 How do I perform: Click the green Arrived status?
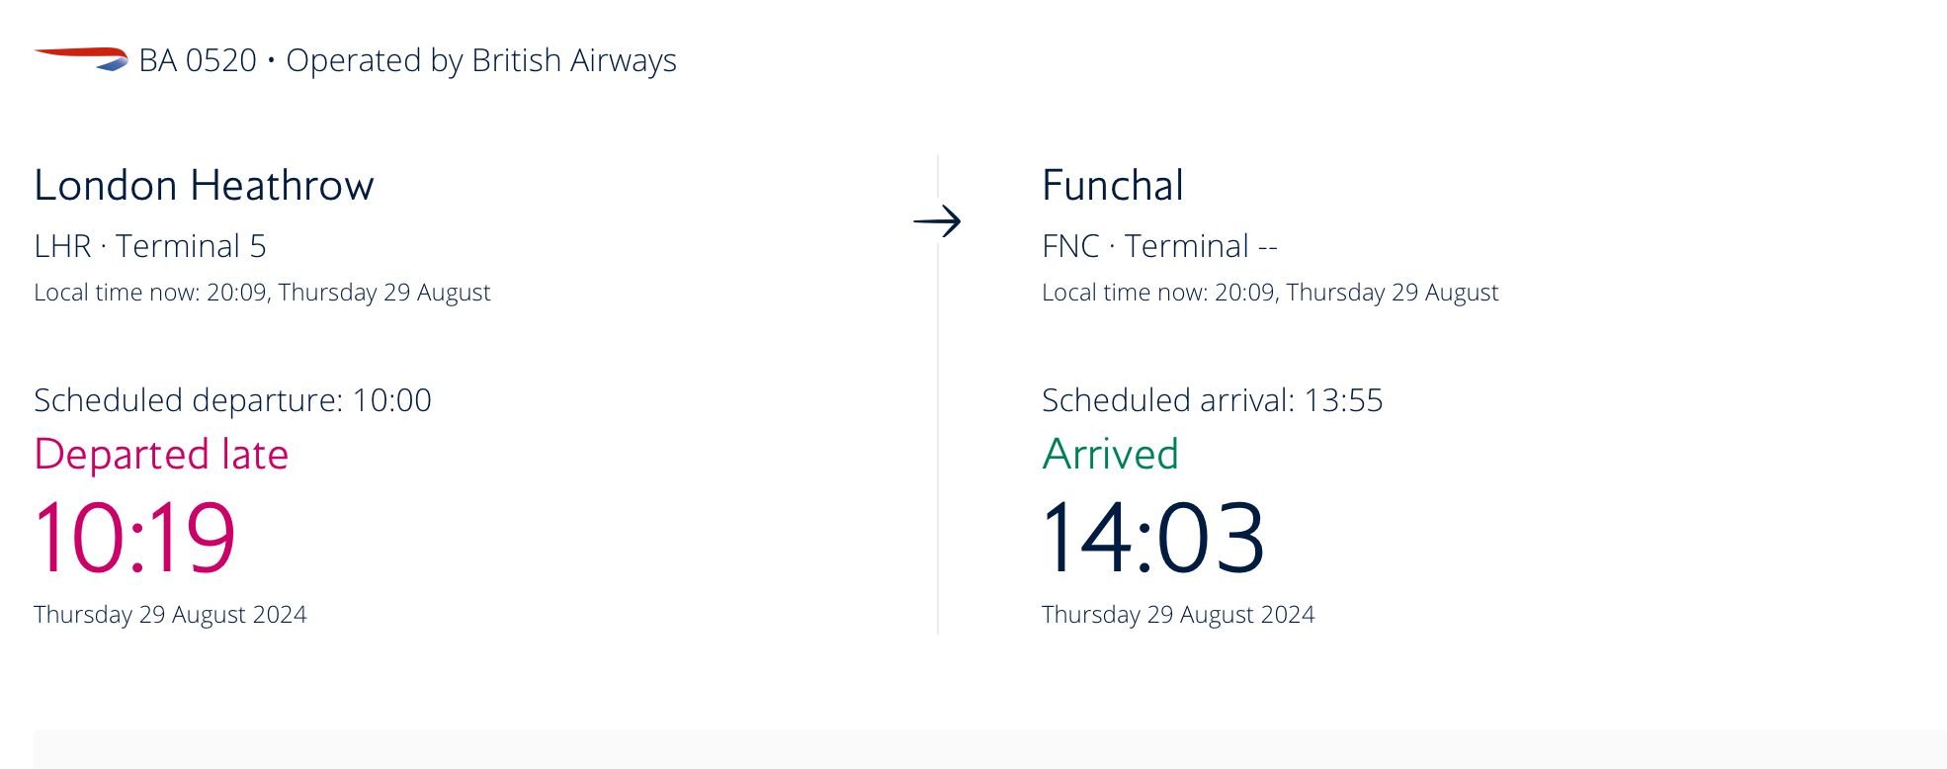(x=1110, y=455)
